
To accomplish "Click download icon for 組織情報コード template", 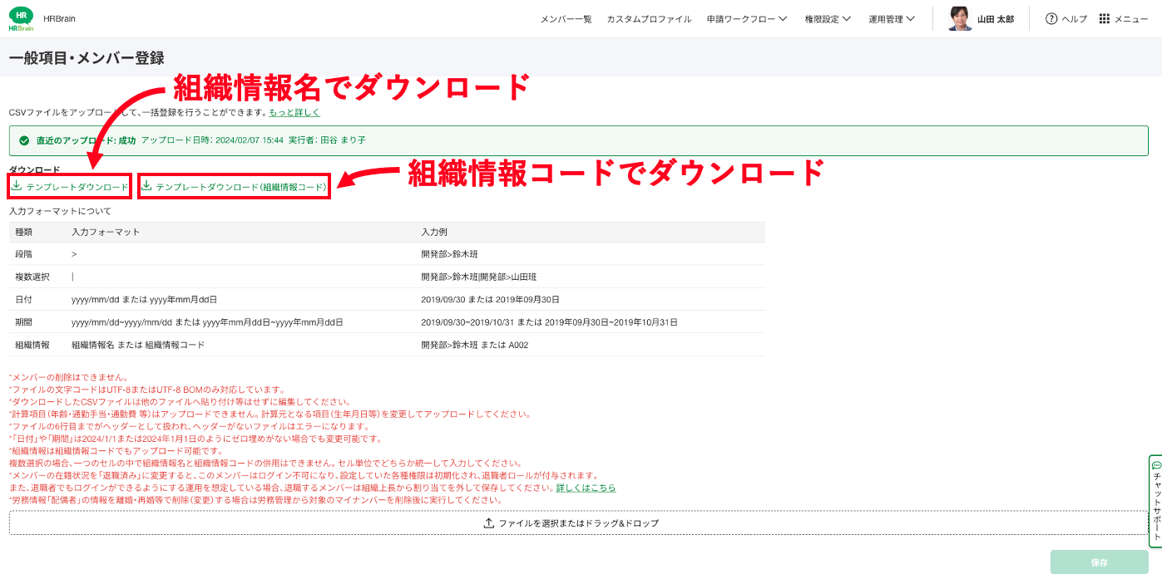I will pyautogui.click(x=146, y=186).
